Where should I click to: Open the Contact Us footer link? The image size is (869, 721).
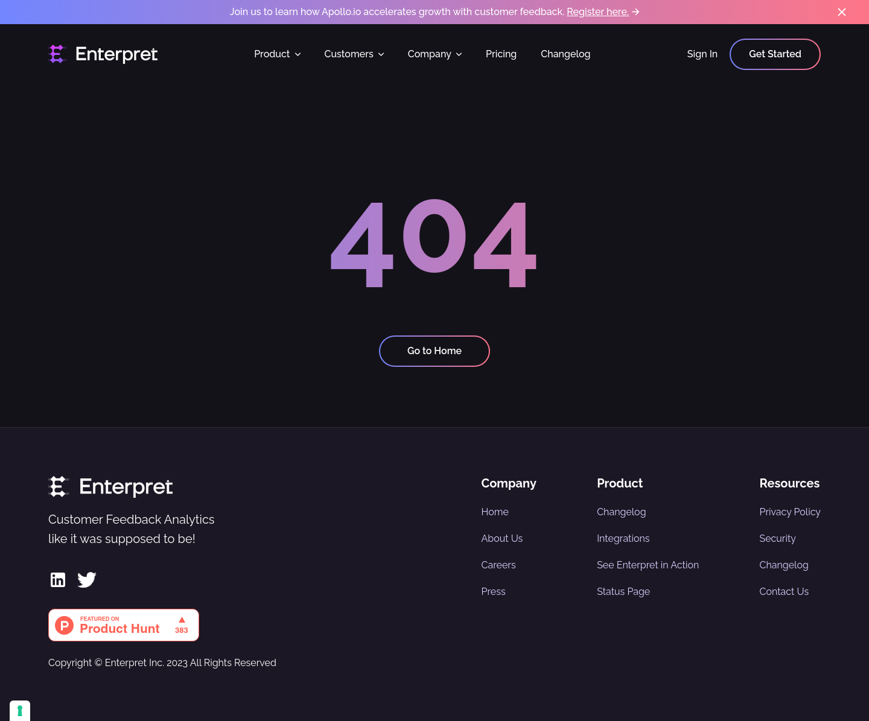pos(784,591)
